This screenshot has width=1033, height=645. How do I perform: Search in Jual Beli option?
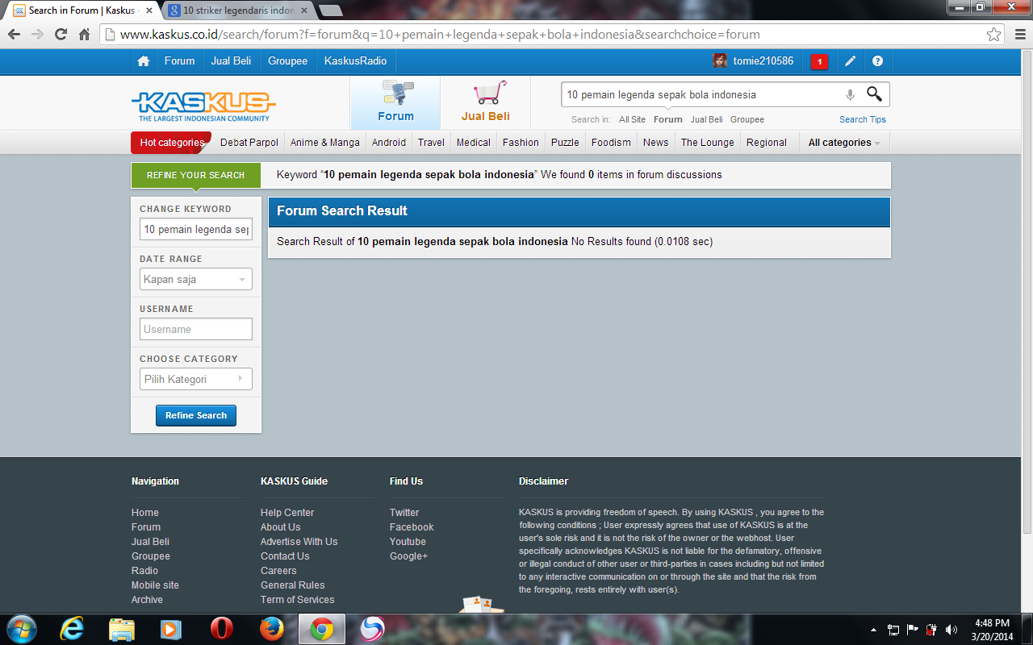pyautogui.click(x=707, y=119)
